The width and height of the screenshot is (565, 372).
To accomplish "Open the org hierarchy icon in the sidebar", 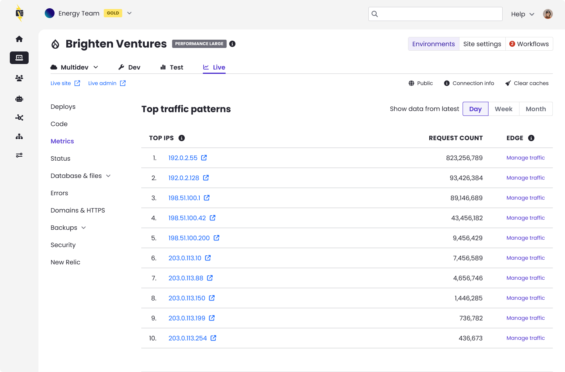I will 19,136.
